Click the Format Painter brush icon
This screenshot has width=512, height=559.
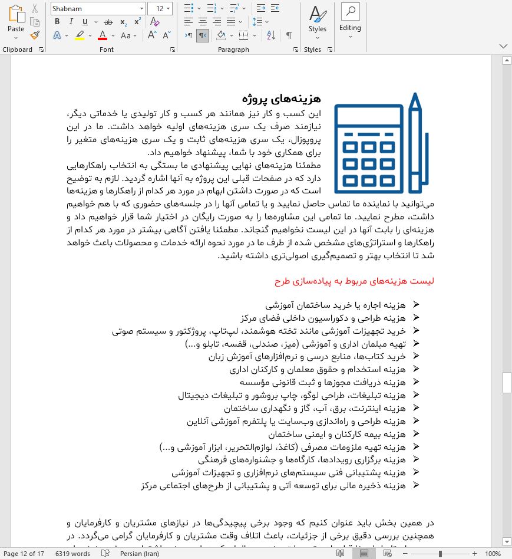coord(35,35)
